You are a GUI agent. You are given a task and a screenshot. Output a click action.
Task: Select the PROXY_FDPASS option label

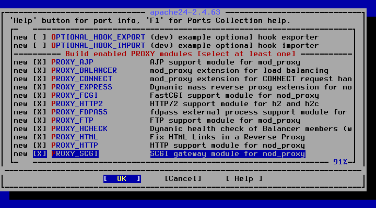coord(79,112)
